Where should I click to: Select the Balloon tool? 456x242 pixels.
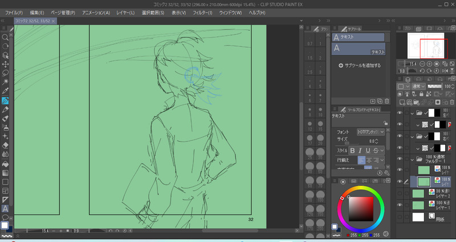coord(5,218)
